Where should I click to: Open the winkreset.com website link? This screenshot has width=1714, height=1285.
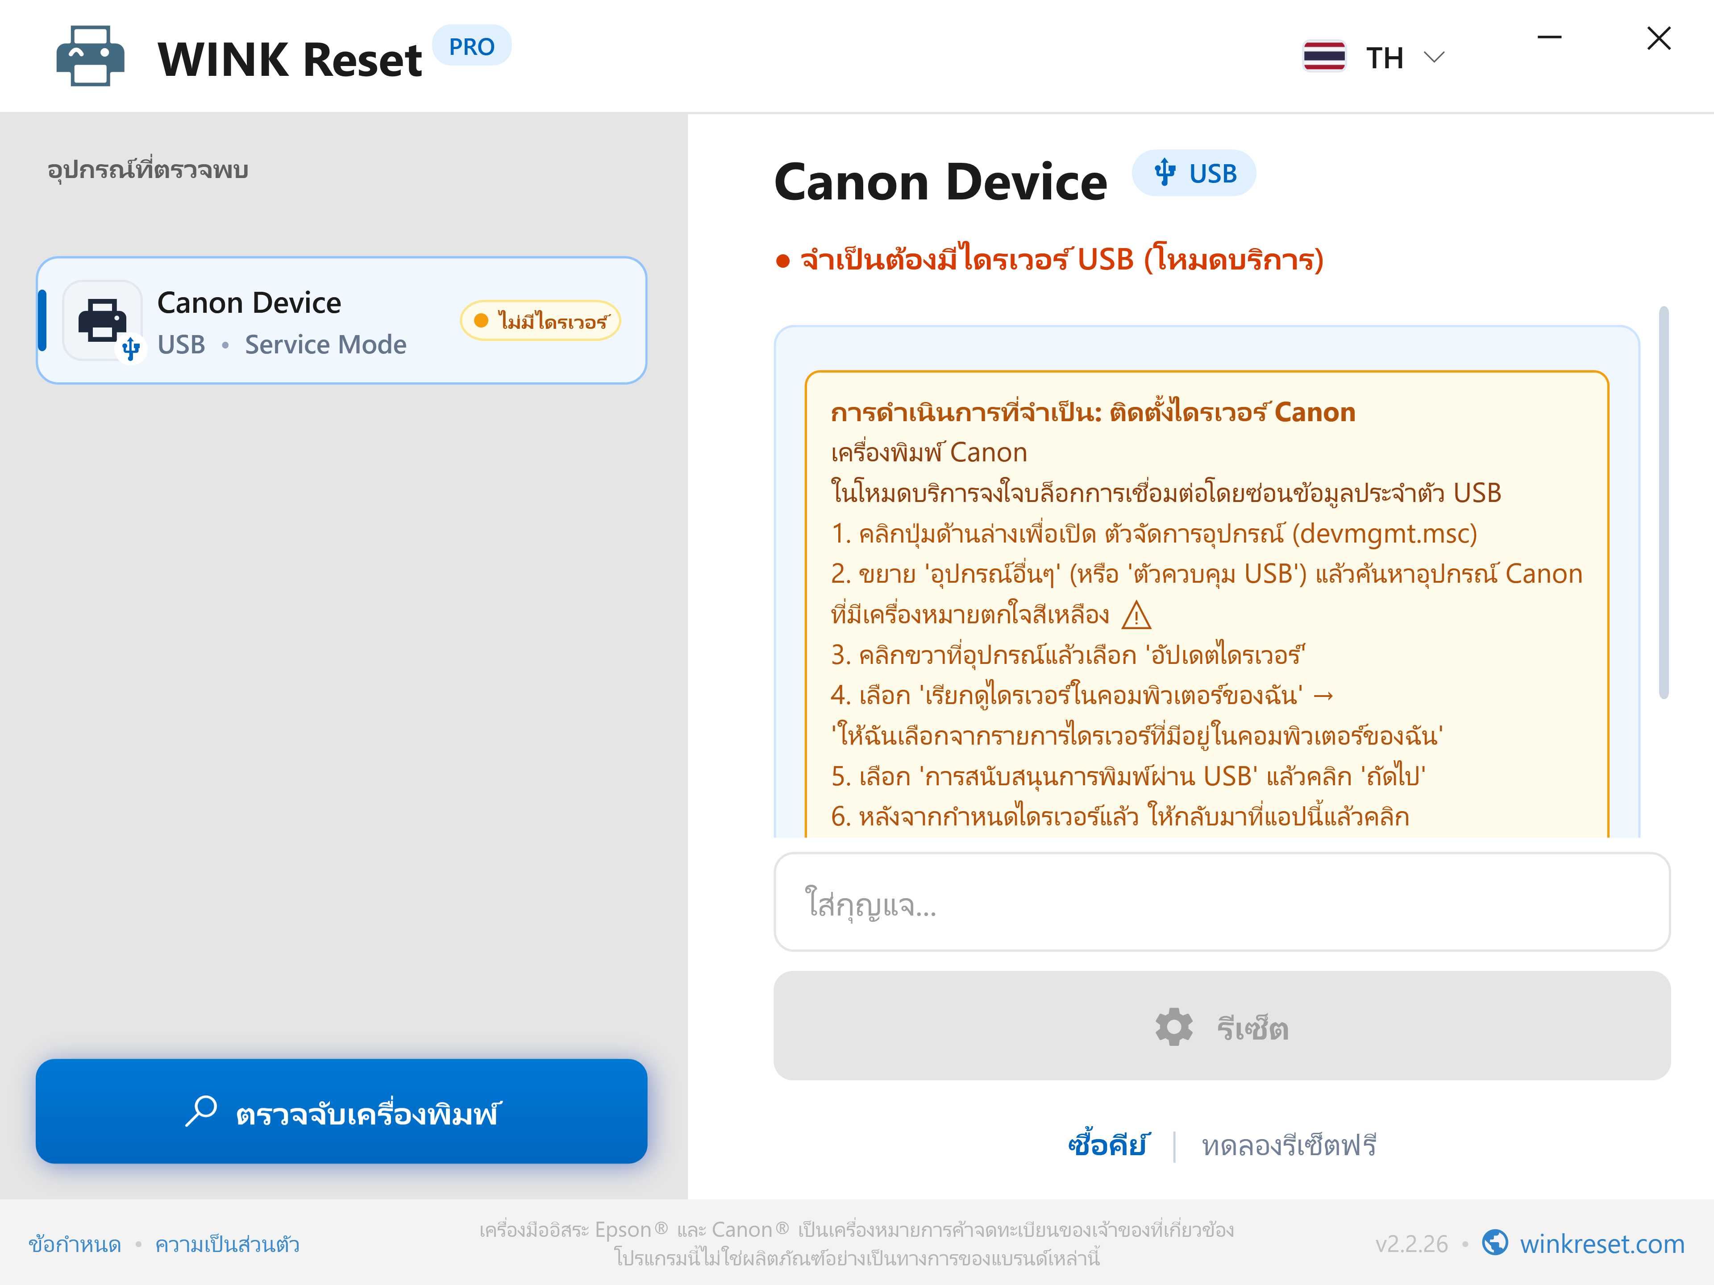[1602, 1244]
